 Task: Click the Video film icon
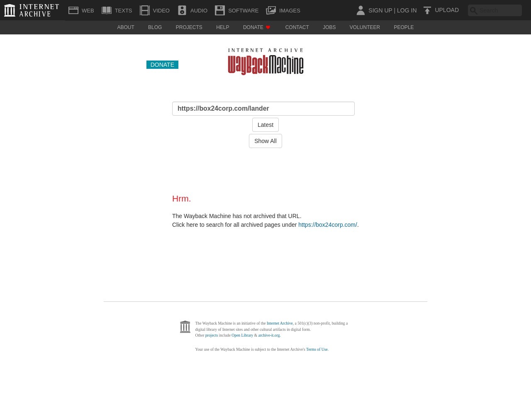click(x=145, y=10)
